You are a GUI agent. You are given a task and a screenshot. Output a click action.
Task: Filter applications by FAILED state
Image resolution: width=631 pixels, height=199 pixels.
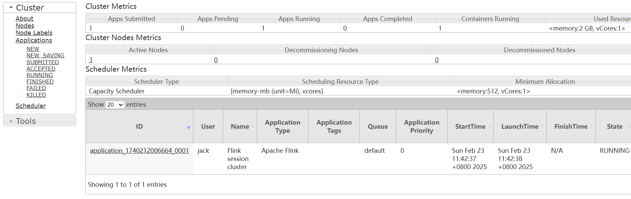36,88
